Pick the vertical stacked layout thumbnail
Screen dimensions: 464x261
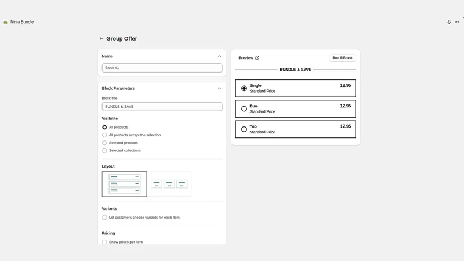[124, 184]
